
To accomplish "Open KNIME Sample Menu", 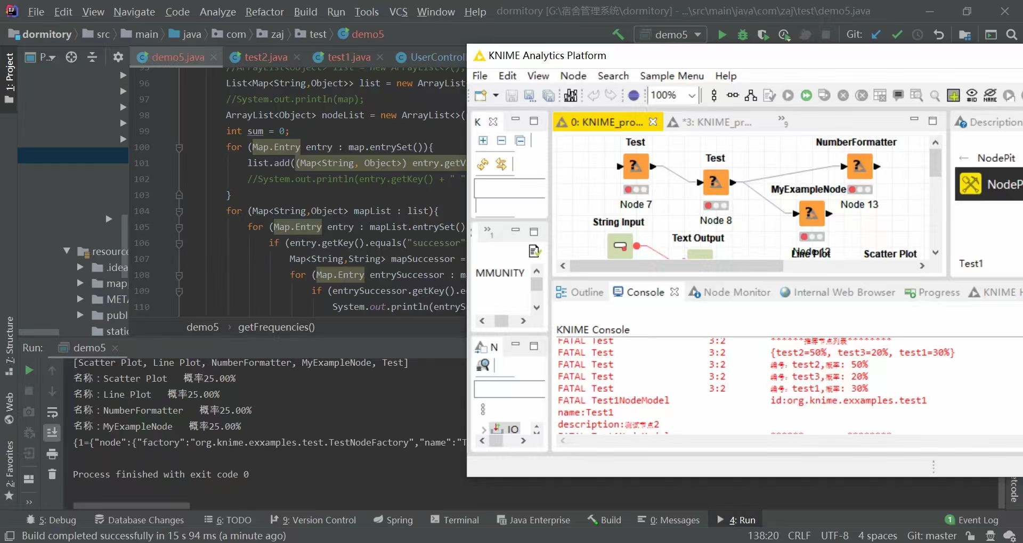I will coord(671,76).
